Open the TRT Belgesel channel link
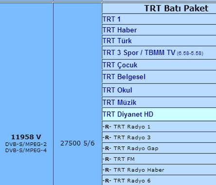The height and width of the screenshot is (185, 216). [x=124, y=77]
